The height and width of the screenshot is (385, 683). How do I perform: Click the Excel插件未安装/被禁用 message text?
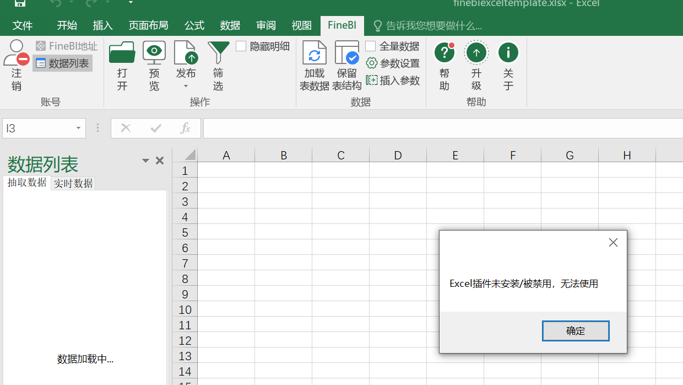[524, 284]
